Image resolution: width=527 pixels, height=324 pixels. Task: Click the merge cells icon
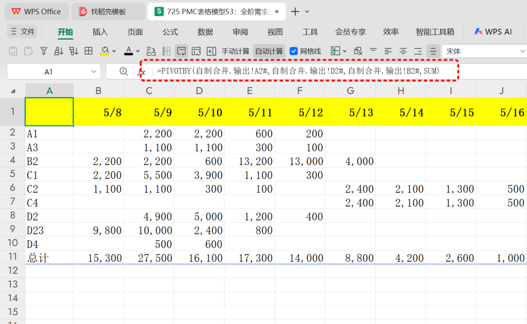[336, 51]
